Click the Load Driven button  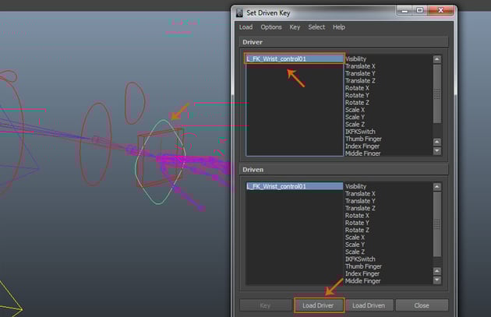click(x=367, y=305)
